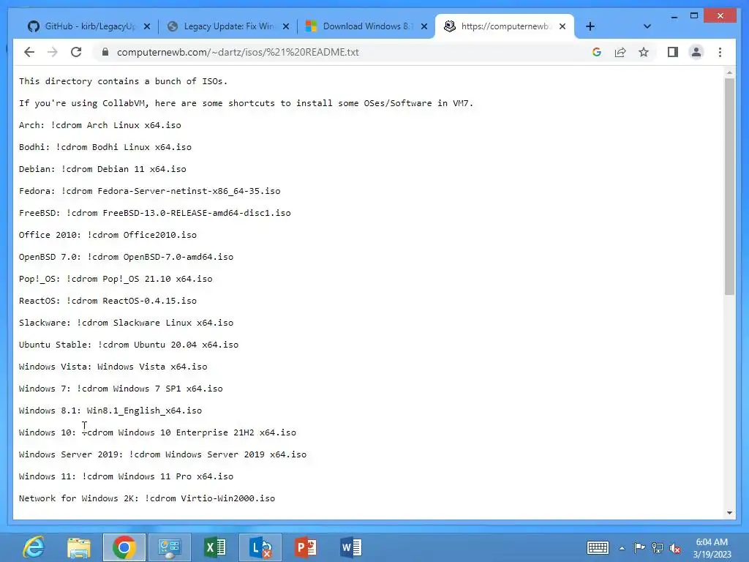Click the 'Windows 11 Pro x64.iso' line
Screen dimensions: 749x562
tap(126, 477)
